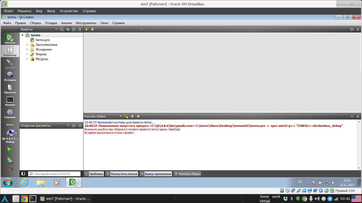Screen dimensions: 362x203
Task: Open the Начало welcome mode
Action: [10, 39]
